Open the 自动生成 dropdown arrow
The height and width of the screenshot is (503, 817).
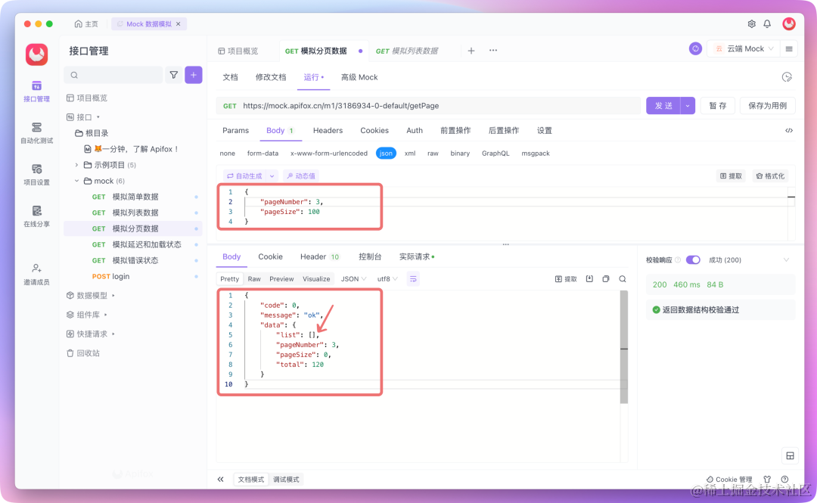coord(272,176)
